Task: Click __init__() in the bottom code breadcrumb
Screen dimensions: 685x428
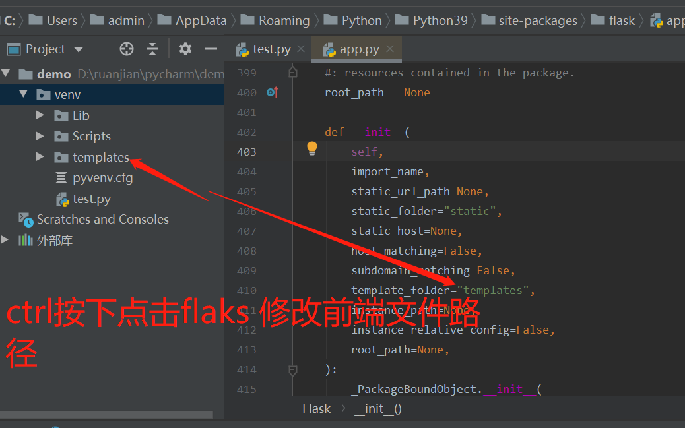Action: coord(378,408)
